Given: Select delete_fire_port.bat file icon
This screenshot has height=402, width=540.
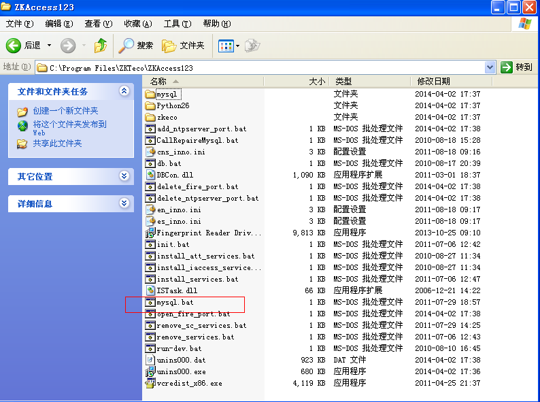Looking at the screenshot, I should click(150, 186).
